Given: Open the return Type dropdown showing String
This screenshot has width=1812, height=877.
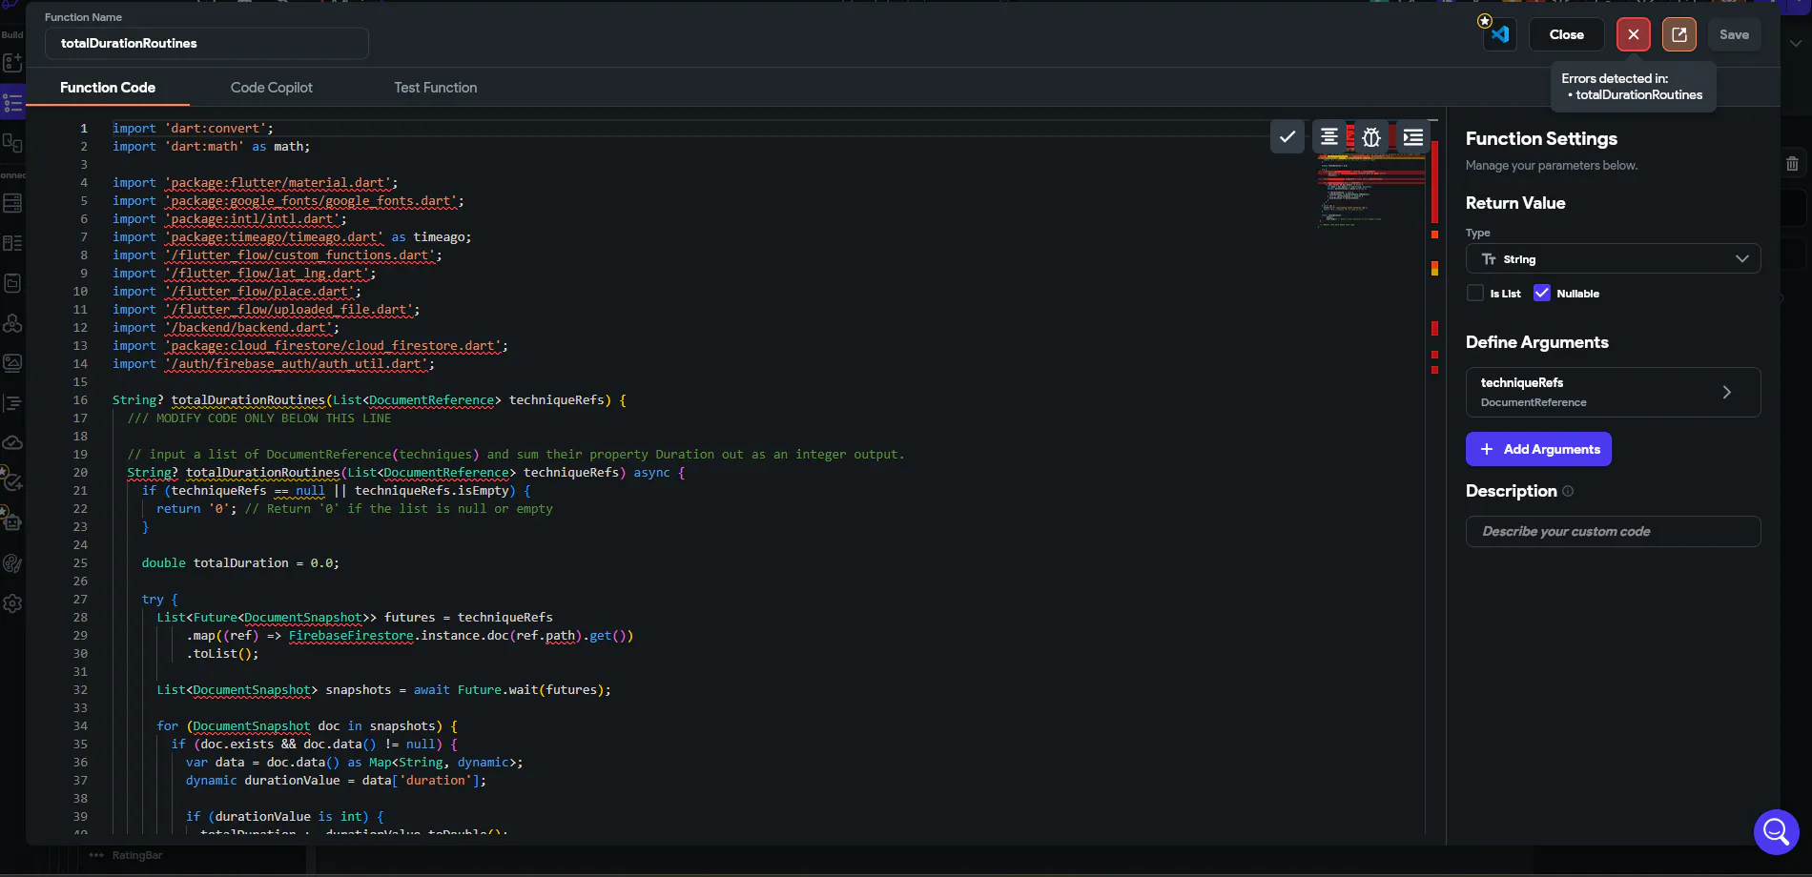Looking at the screenshot, I should pyautogui.click(x=1613, y=259).
